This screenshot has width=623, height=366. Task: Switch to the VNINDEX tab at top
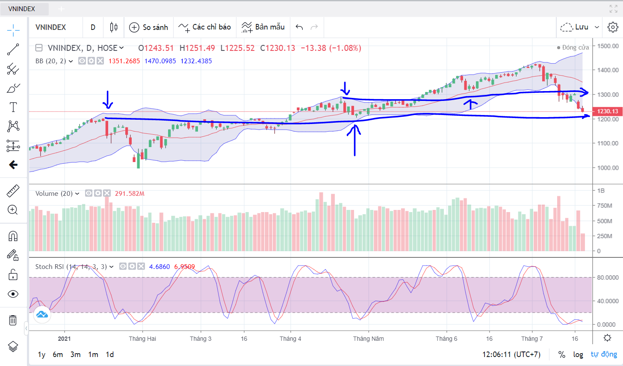[x=22, y=9]
